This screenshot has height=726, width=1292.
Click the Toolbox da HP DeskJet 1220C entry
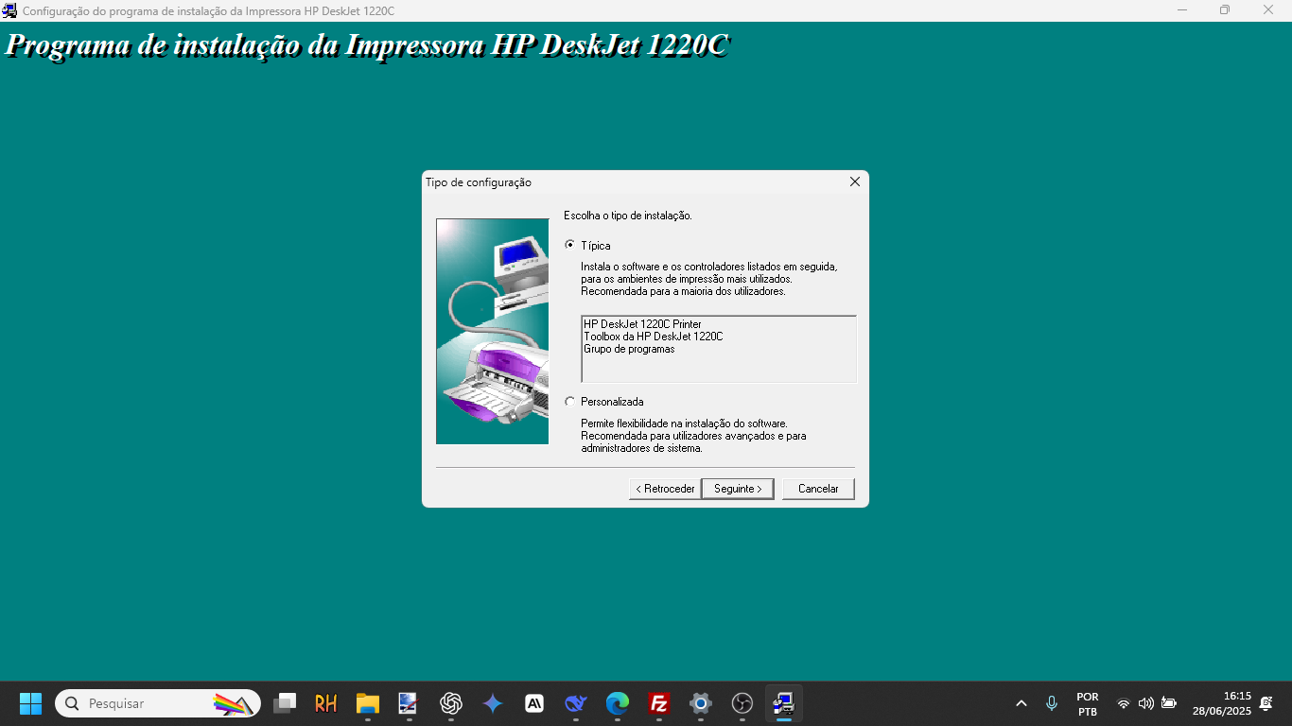click(653, 337)
